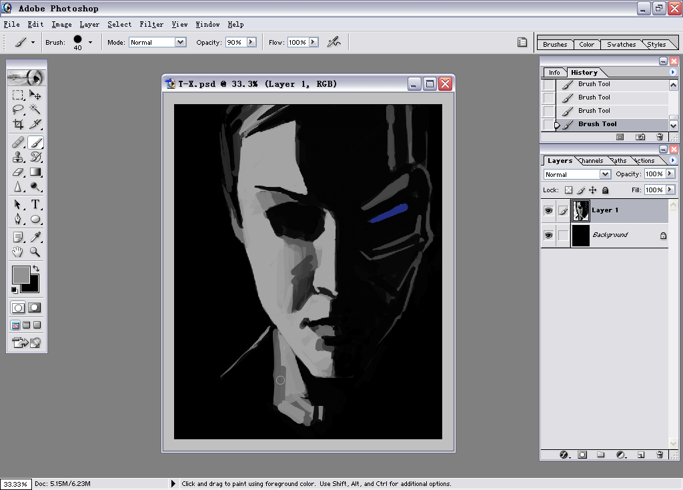Open the layer Fill slider arrow
The height and width of the screenshot is (490, 683).
point(670,190)
